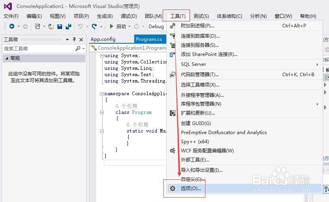Collapse the class Program block
Viewport: 329px width, 202px height.
point(102,113)
